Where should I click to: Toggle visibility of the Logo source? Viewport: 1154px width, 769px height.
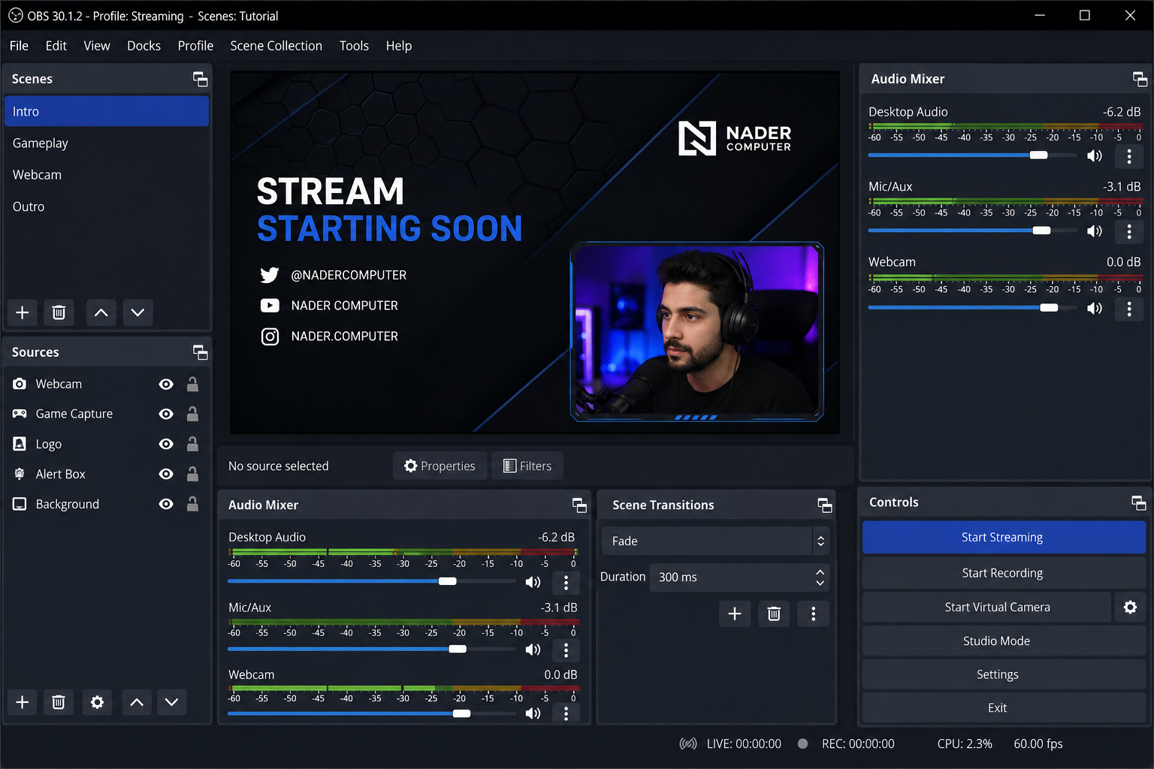pyautogui.click(x=166, y=445)
